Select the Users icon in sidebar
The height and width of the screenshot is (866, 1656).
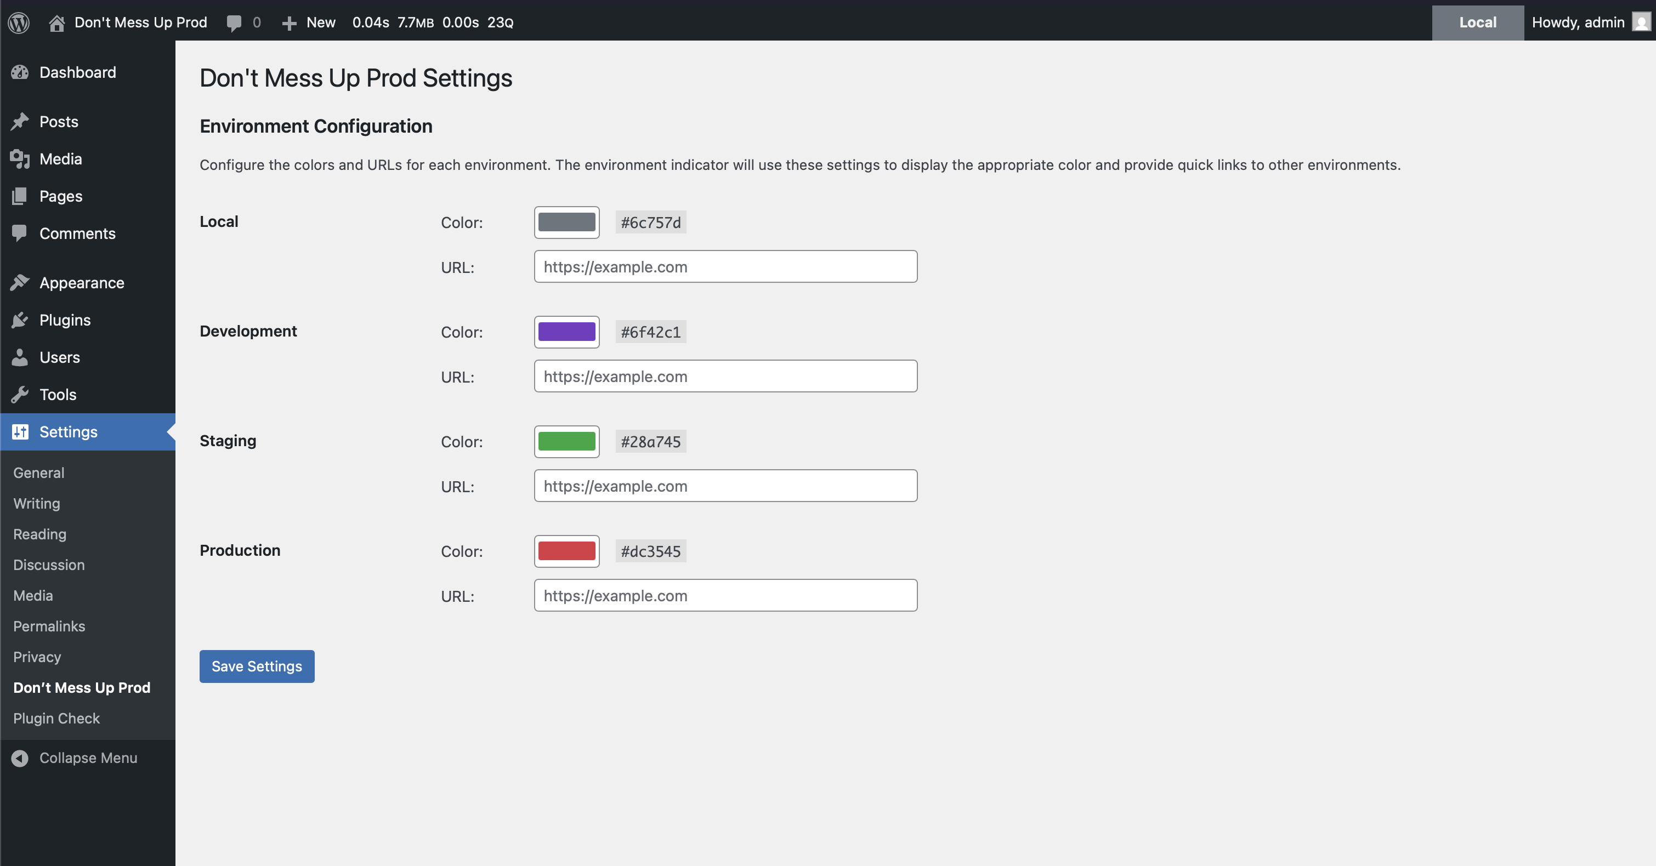point(20,357)
